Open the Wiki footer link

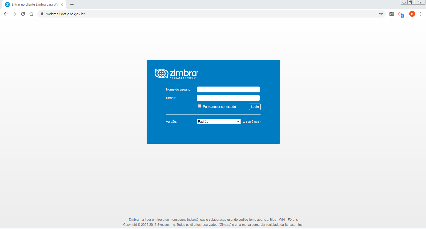[282, 220]
